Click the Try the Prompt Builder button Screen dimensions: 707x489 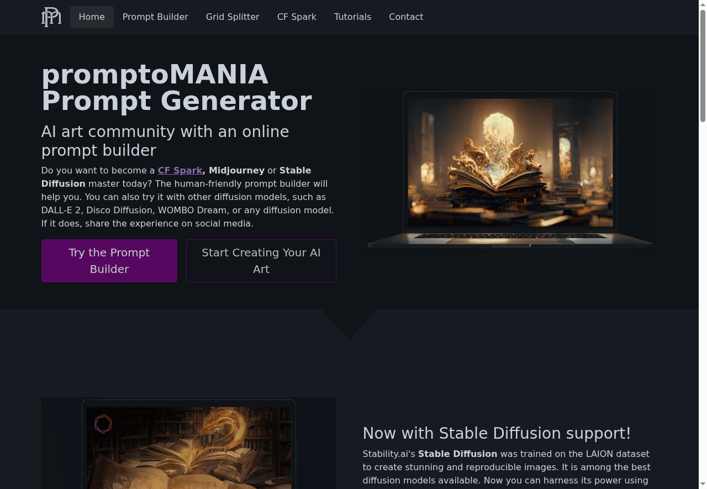[x=109, y=261]
